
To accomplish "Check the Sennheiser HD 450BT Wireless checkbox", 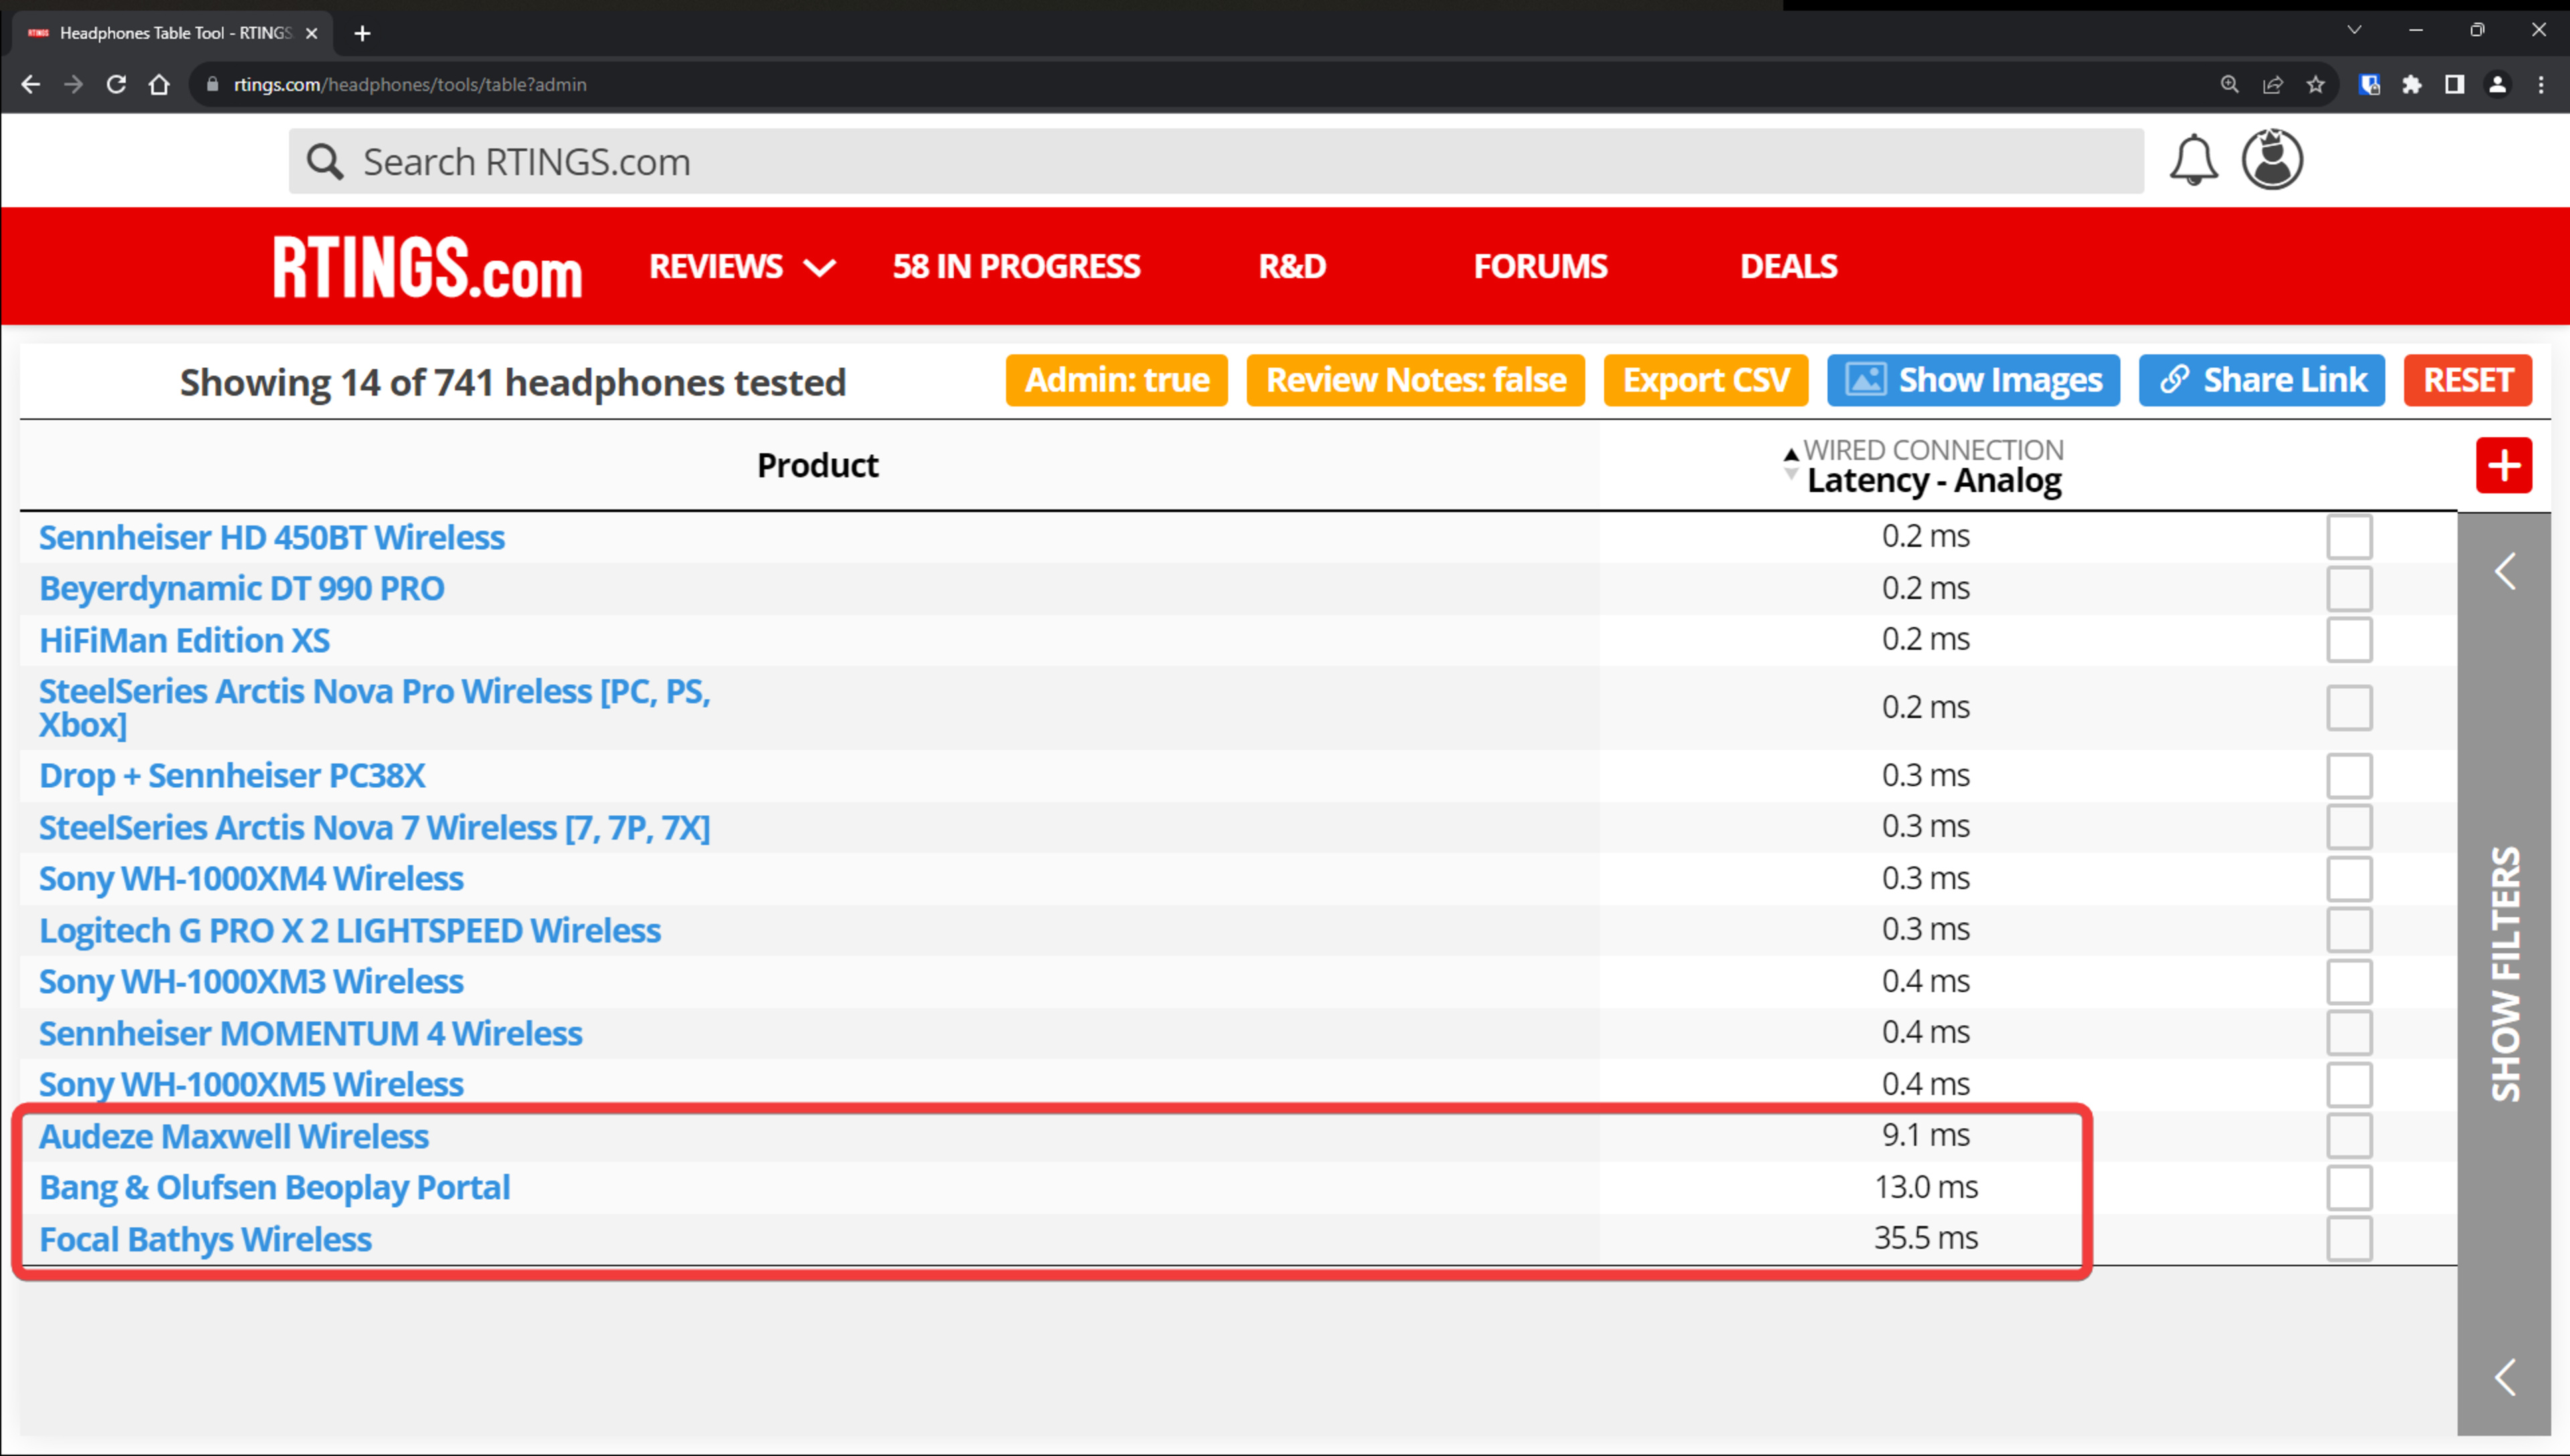I will [x=2348, y=537].
